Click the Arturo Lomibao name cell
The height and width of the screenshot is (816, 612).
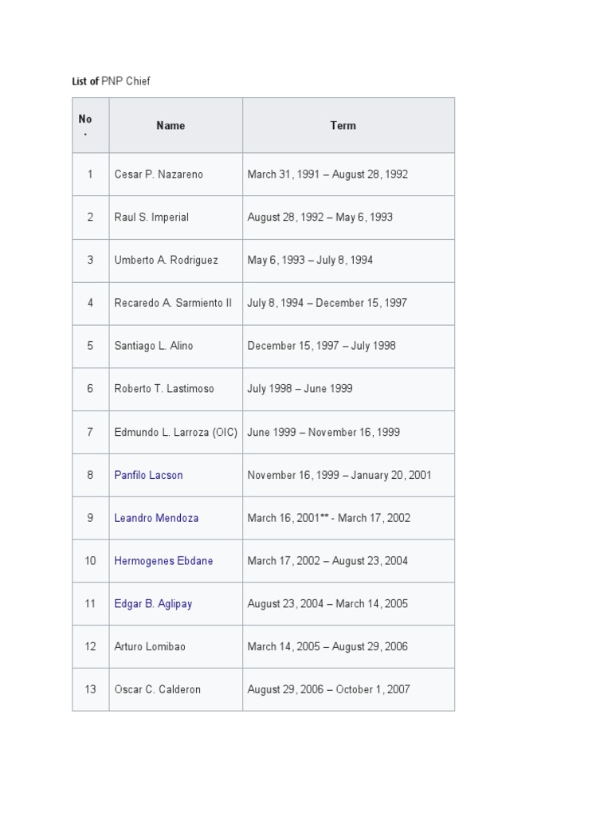[x=150, y=647]
